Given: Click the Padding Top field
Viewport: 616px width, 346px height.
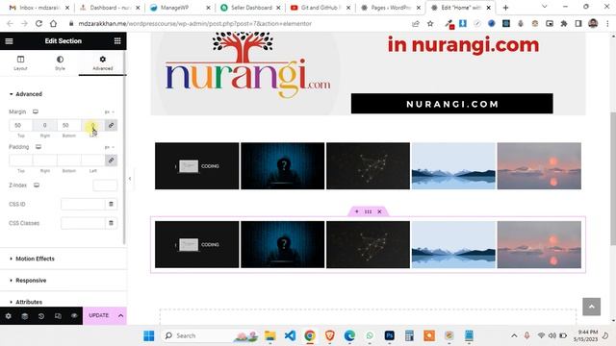Looking at the screenshot, I should click(21, 161).
